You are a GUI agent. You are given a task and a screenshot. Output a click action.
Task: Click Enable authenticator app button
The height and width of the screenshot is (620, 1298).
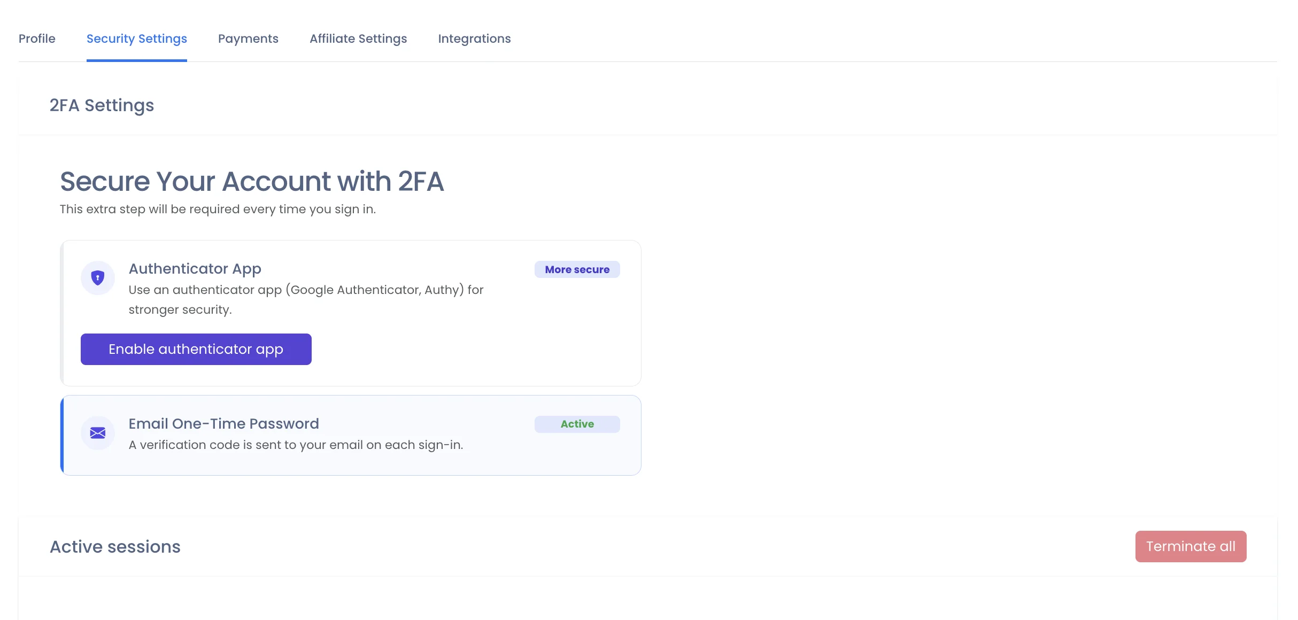pyautogui.click(x=196, y=349)
